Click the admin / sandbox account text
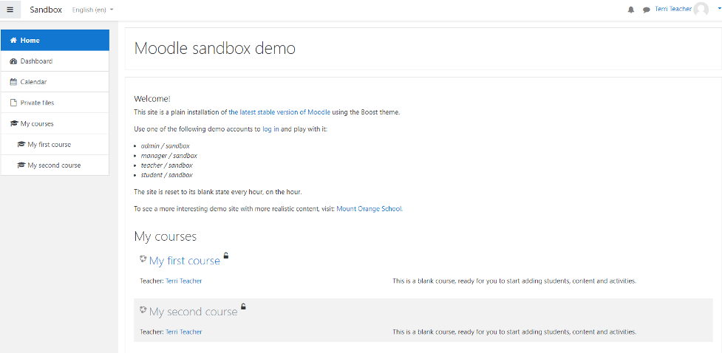Image resolution: width=722 pixels, height=353 pixels. [166, 146]
